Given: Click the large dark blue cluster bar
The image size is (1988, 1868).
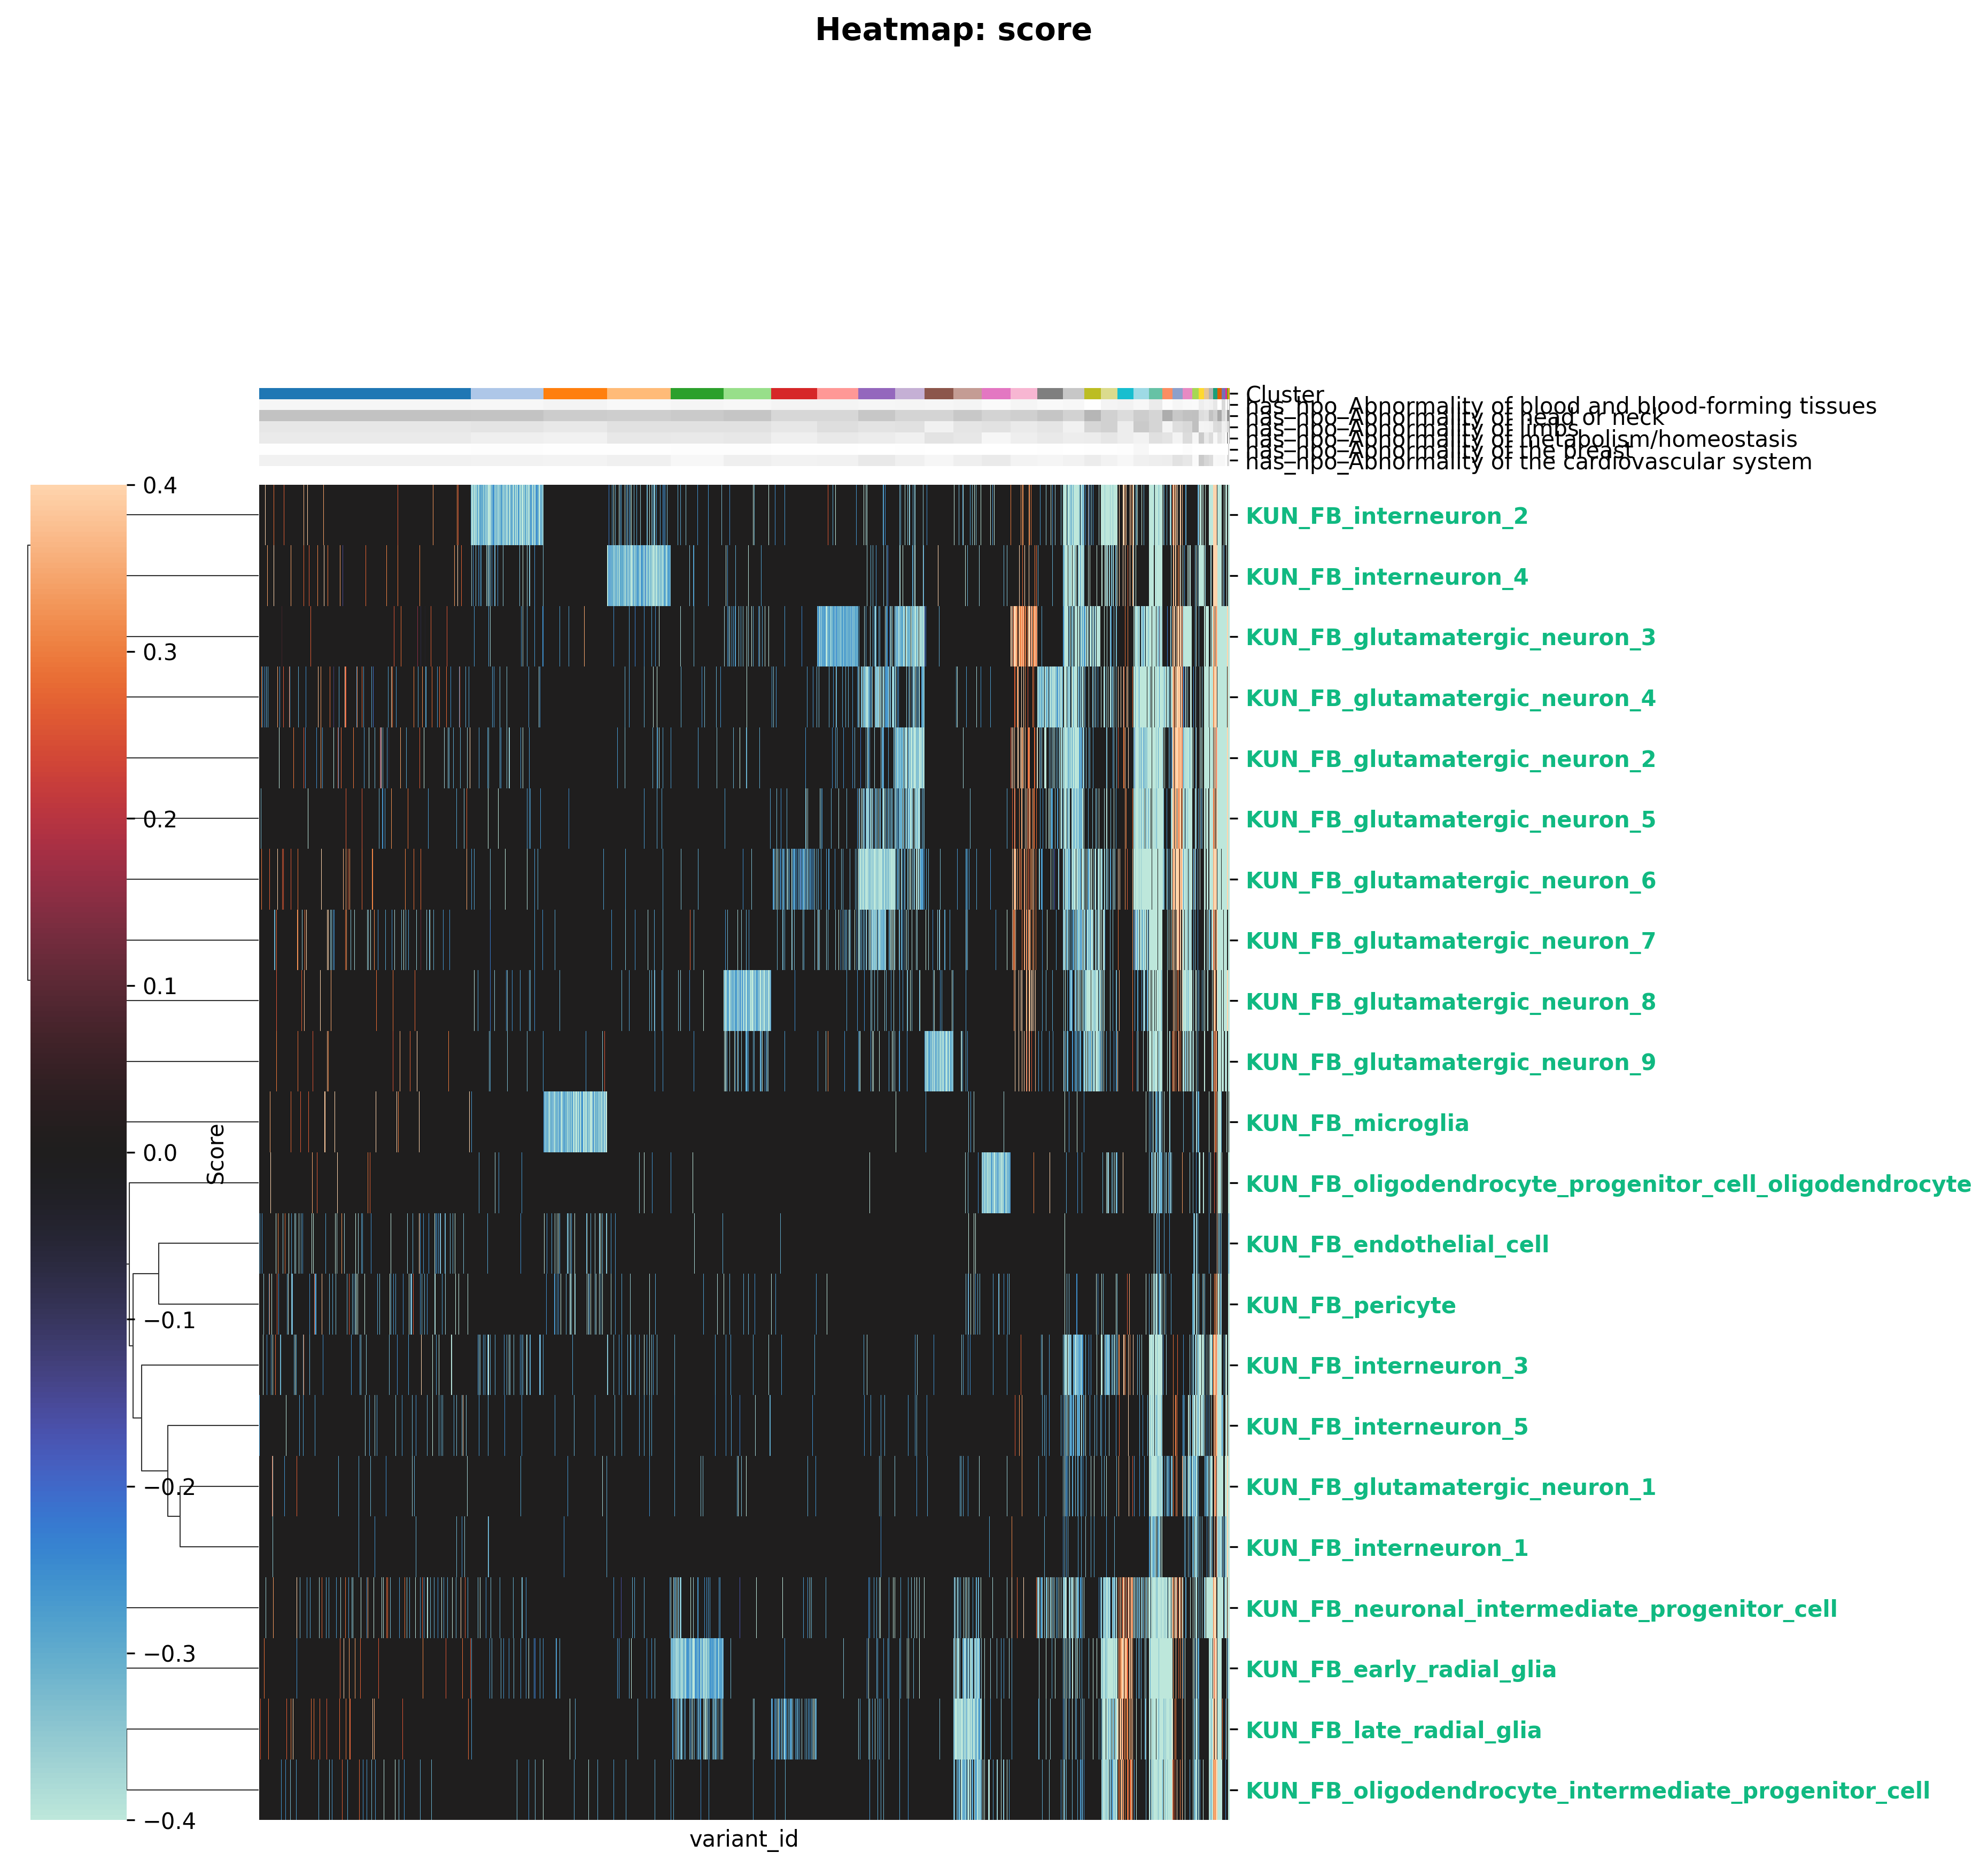Looking at the screenshot, I should [364, 394].
